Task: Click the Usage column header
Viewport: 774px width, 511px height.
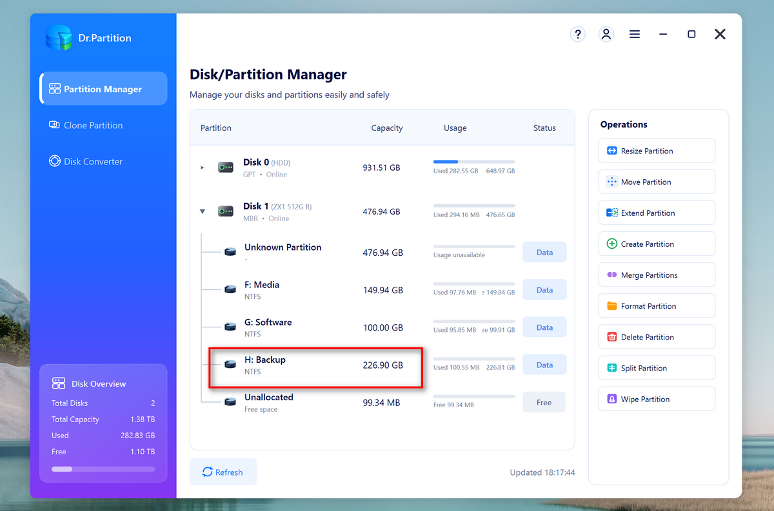Action: click(x=455, y=128)
